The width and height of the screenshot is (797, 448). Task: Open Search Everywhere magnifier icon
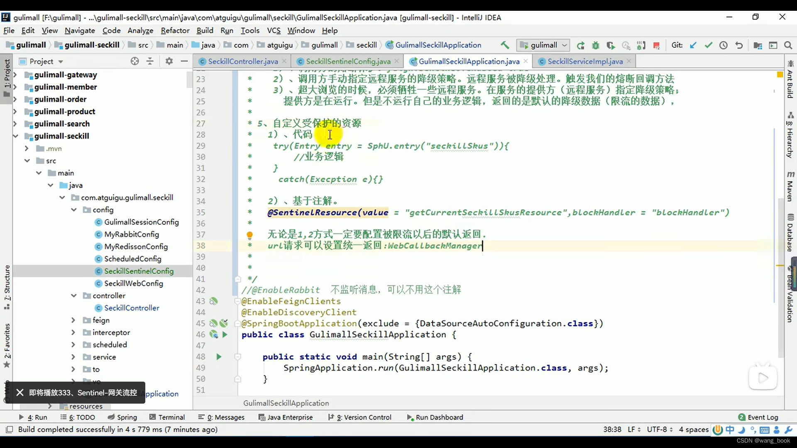pos(788,45)
